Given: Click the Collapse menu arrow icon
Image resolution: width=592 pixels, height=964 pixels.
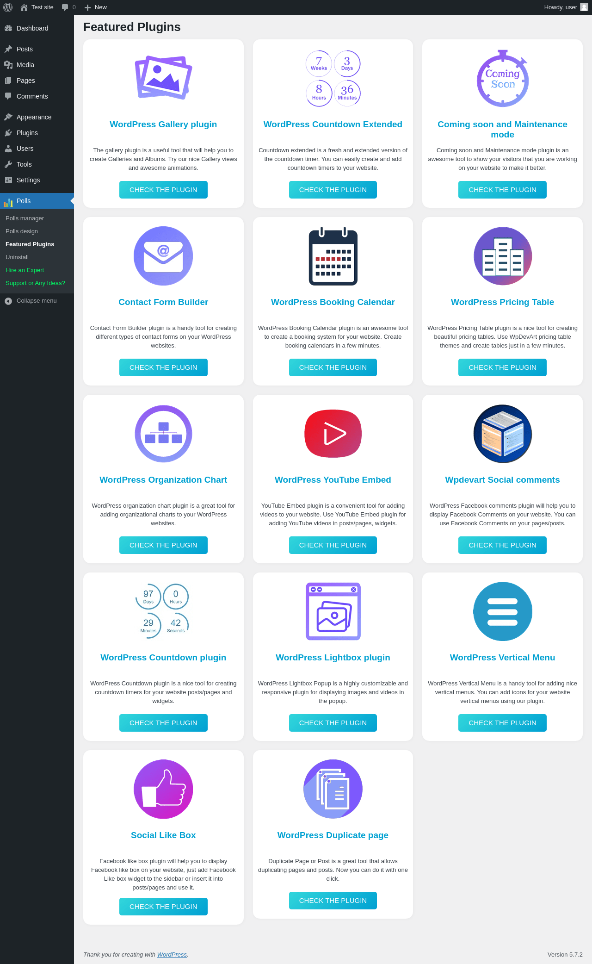Looking at the screenshot, I should [x=8, y=301].
